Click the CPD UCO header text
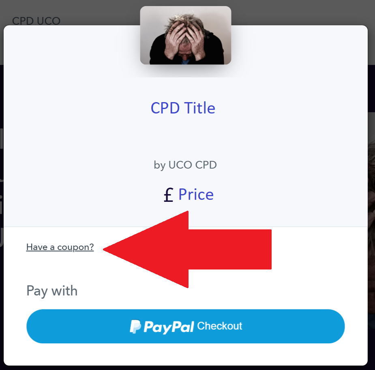The width and height of the screenshot is (375, 370). 36,21
